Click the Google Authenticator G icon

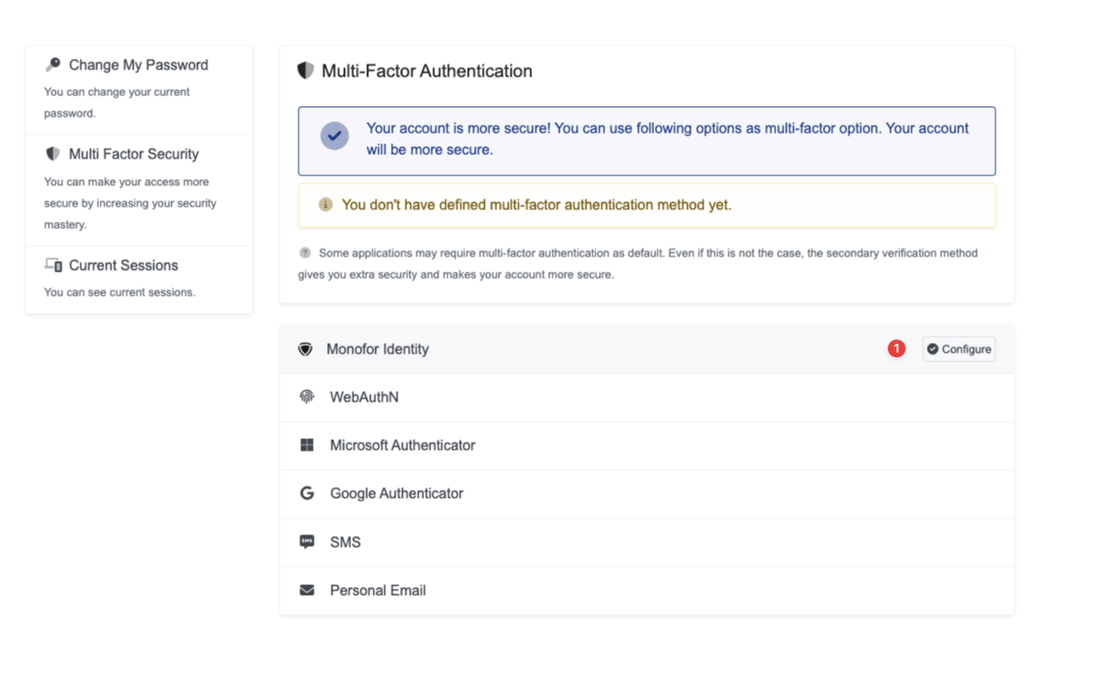coord(307,493)
